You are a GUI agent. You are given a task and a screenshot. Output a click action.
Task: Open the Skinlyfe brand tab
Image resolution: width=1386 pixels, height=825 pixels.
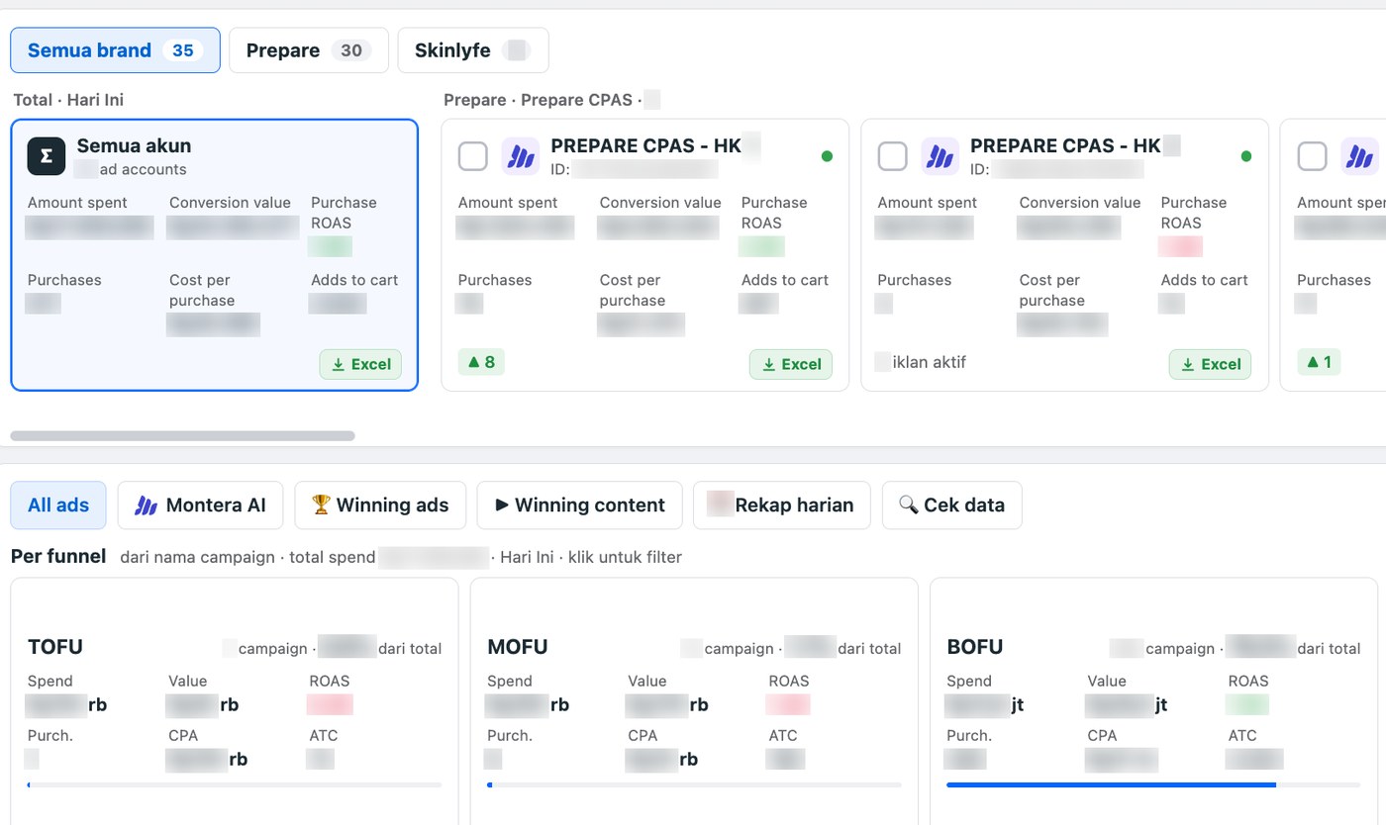click(x=473, y=50)
